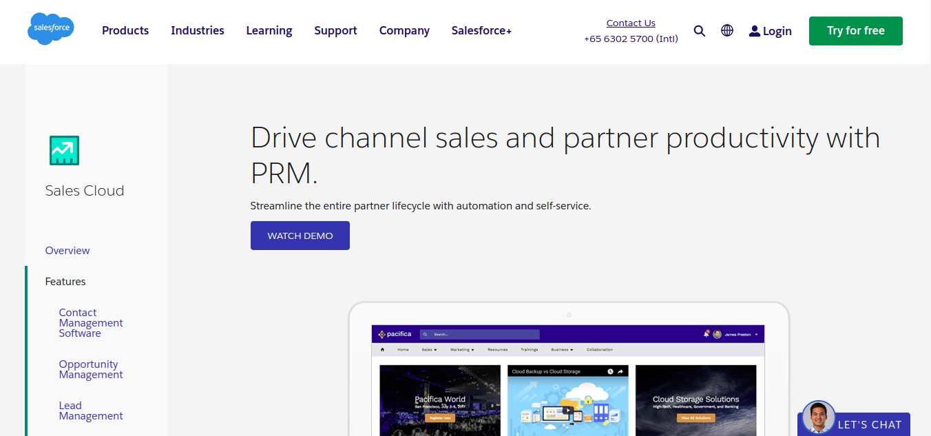Image resolution: width=931 pixels, height=436 pixels.
Task: Click the watch later clock icon
Action: pyautogui.click(x=610, y=371)
